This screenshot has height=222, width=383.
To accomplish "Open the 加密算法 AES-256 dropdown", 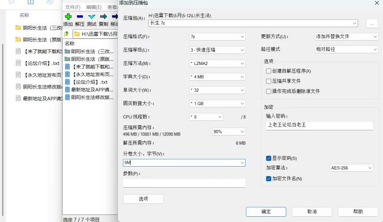I will click(353, 168).
